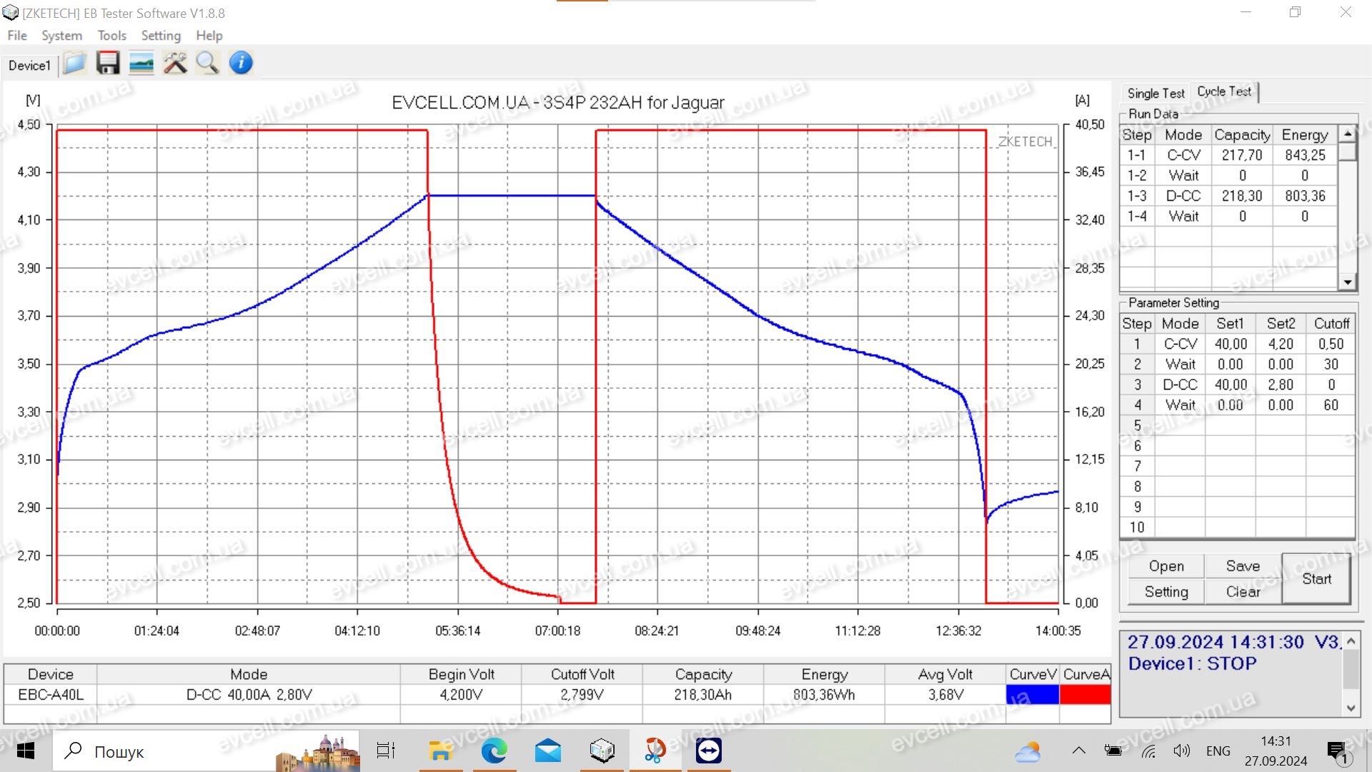
Task: Click the blue CurveV color swatch
Action: point(1032,694)
